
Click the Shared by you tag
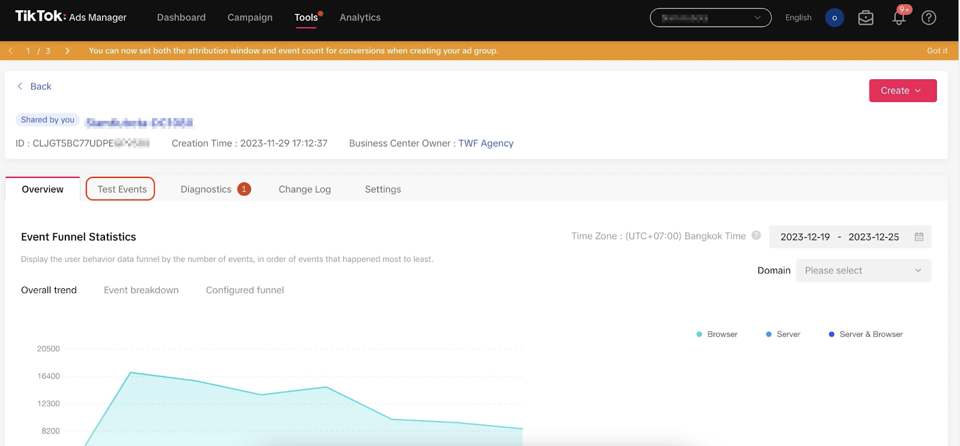point(47,120)
